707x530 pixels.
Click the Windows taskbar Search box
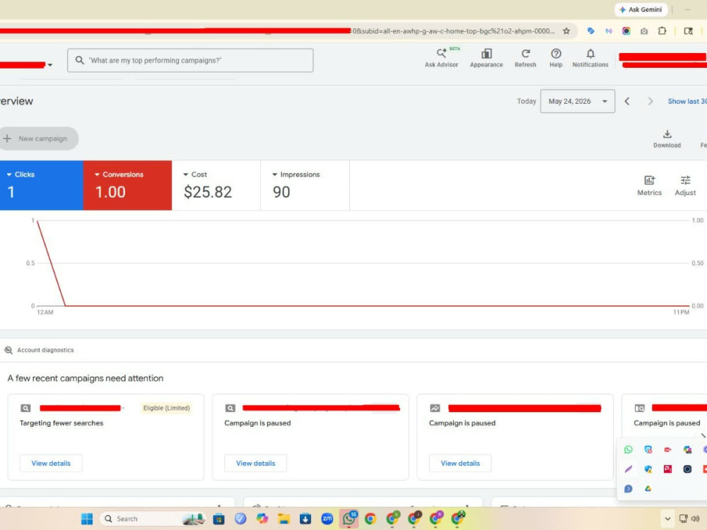tap(153, 519)
